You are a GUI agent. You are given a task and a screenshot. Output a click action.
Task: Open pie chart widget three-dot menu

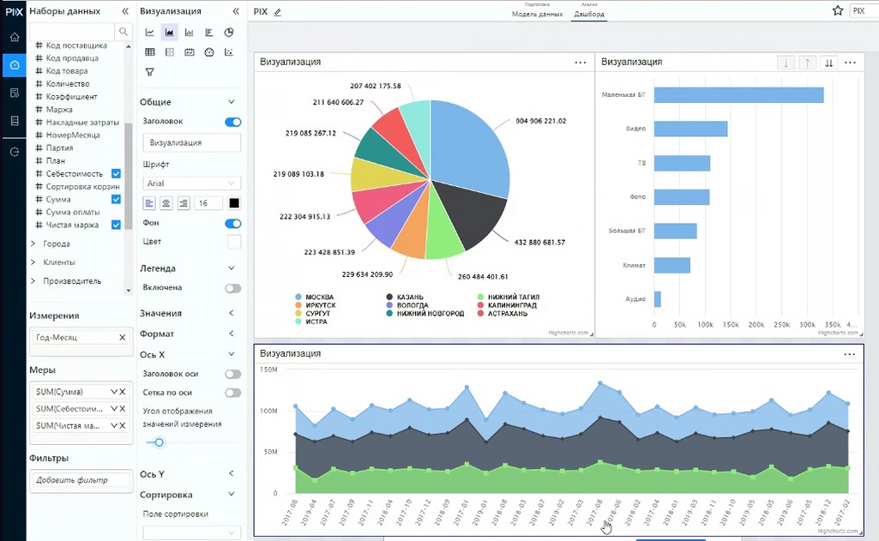point(581,63)
